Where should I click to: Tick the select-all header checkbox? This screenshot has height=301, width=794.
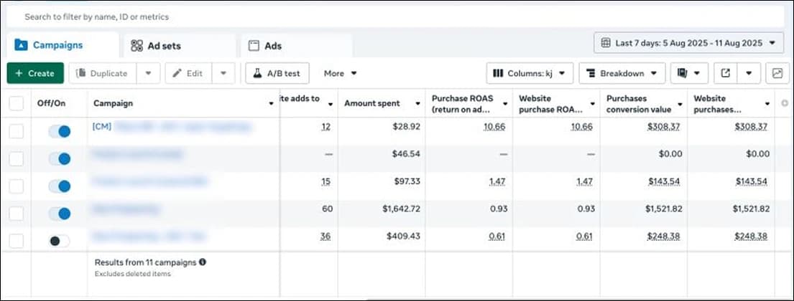pyautogui.click(x=17, y=103)
